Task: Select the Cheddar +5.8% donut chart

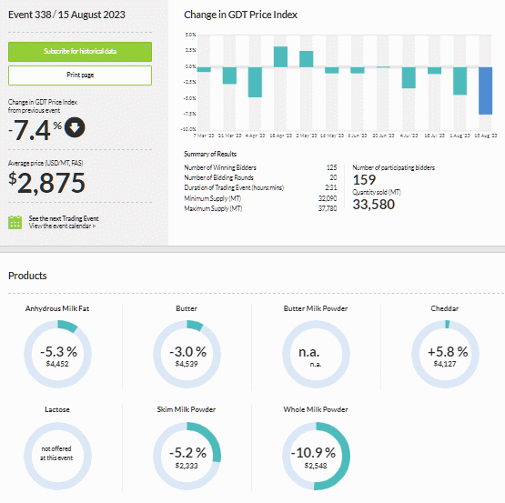Action: [x=445, y=354]
